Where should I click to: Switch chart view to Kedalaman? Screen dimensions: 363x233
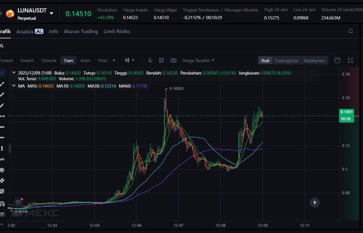[314, 60]
